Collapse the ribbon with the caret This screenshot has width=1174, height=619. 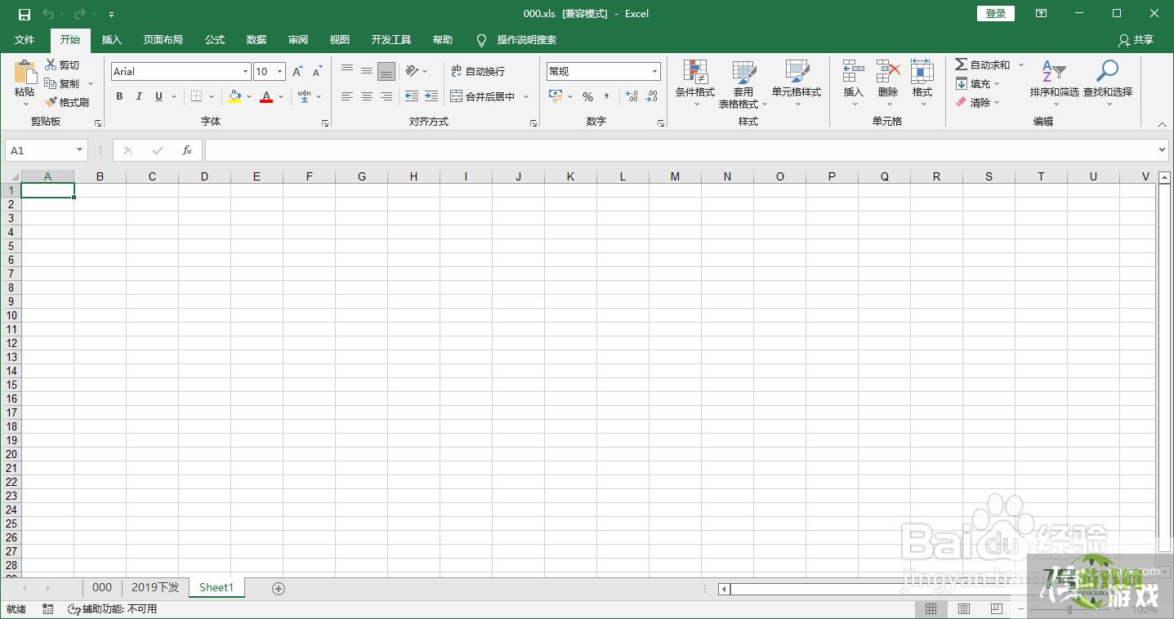[1163, 124]
